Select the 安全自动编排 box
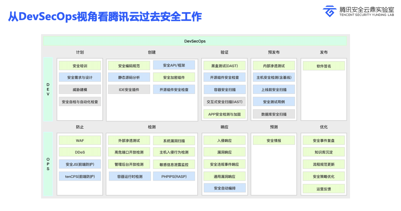This screenshot has width=401, height=211. (224, 188)
